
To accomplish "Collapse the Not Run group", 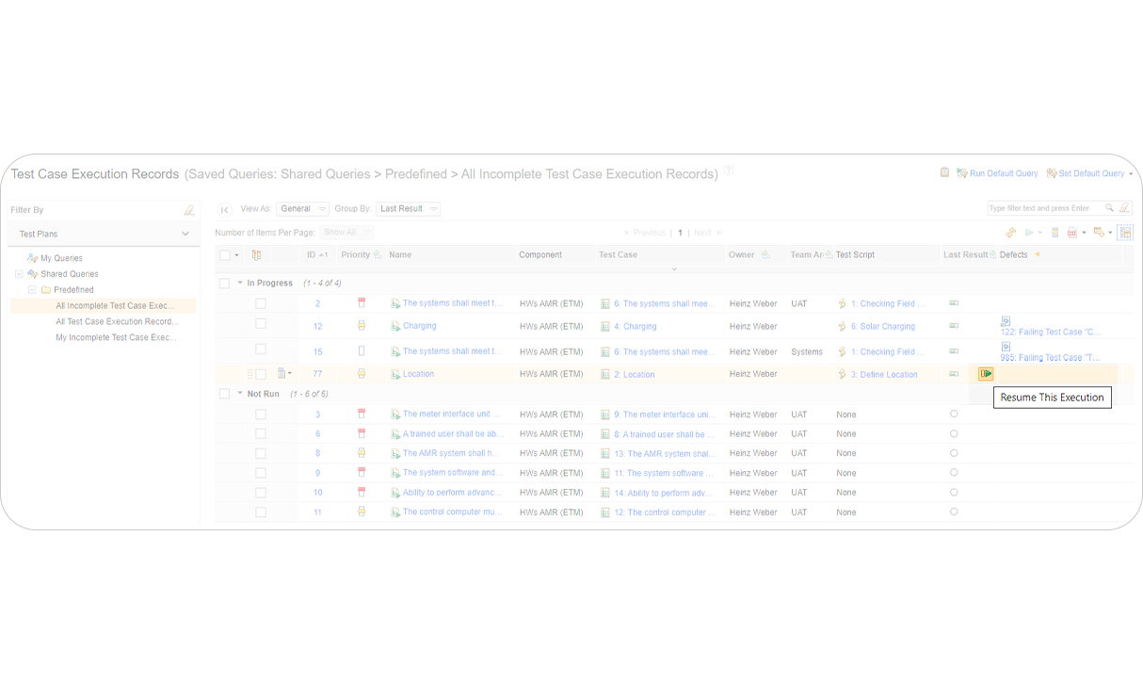I will 239,393.
